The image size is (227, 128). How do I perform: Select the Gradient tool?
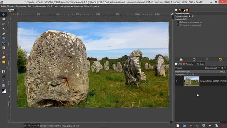(4, 48)
